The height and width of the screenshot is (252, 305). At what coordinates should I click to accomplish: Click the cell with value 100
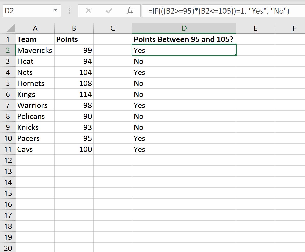pyautogui.click(x=74, y=149)
